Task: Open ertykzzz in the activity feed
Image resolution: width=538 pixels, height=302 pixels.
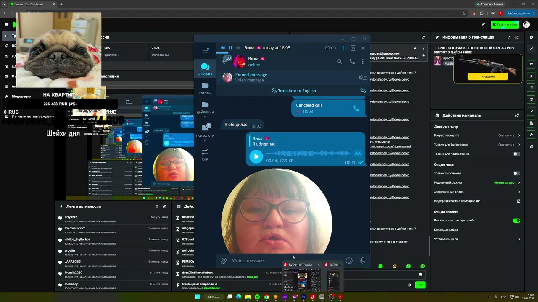Action: [x=71, y=217]
